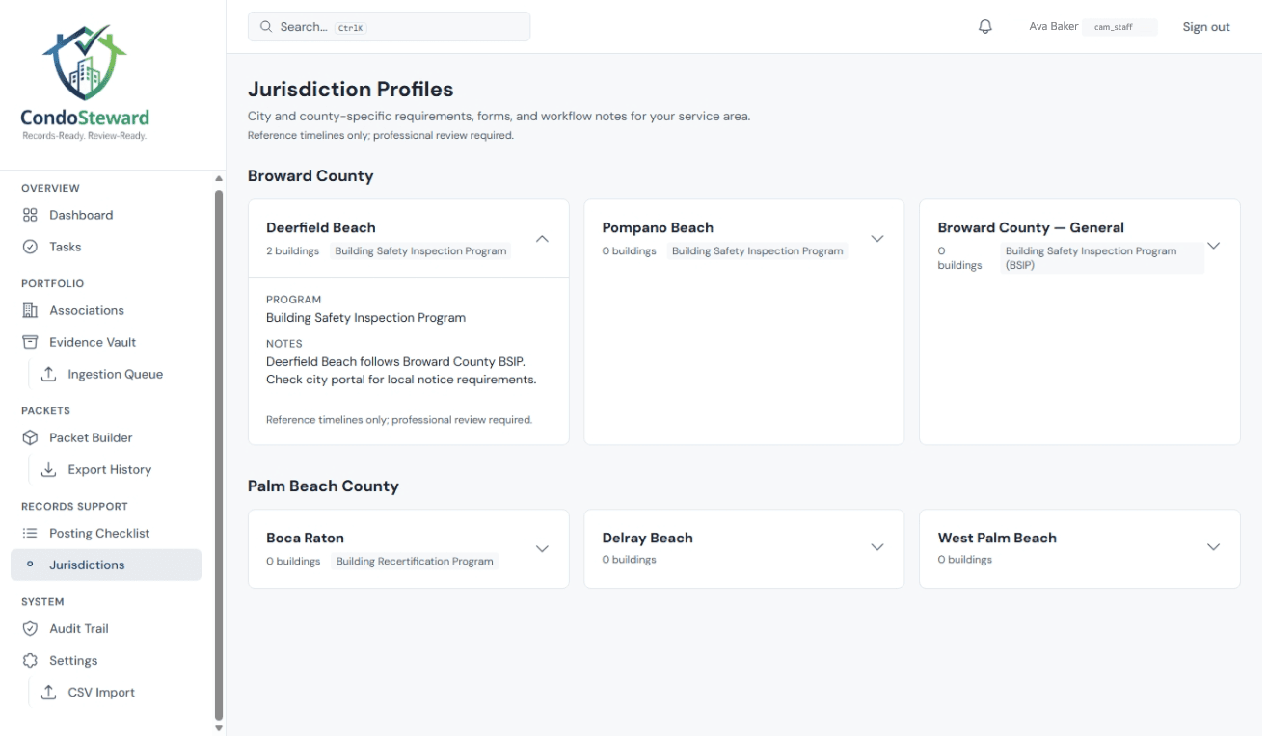The width and height of the screenshot is (1267, 736).
Task: Open the Dashboard grid icon
Action: [x=31, y=215]
